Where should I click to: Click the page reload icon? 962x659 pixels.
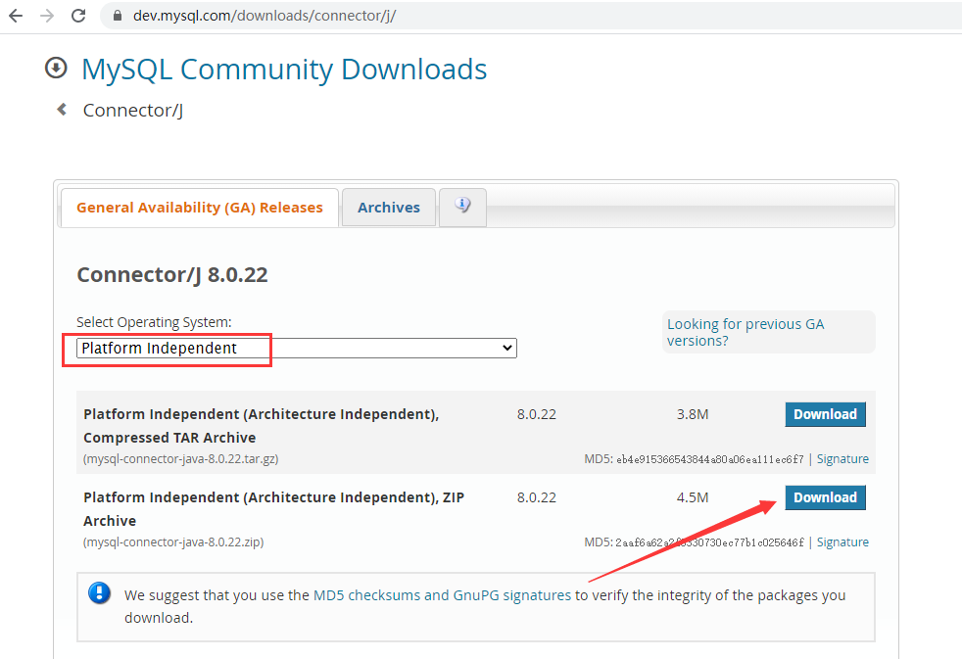coord(78,16)
